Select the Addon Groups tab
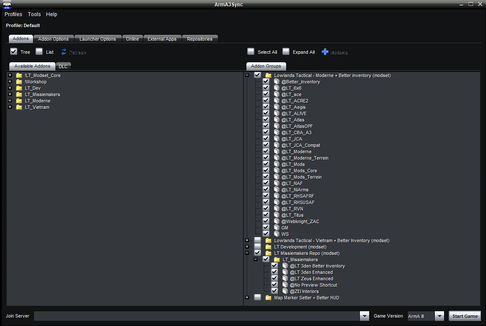 pos(266,66)
